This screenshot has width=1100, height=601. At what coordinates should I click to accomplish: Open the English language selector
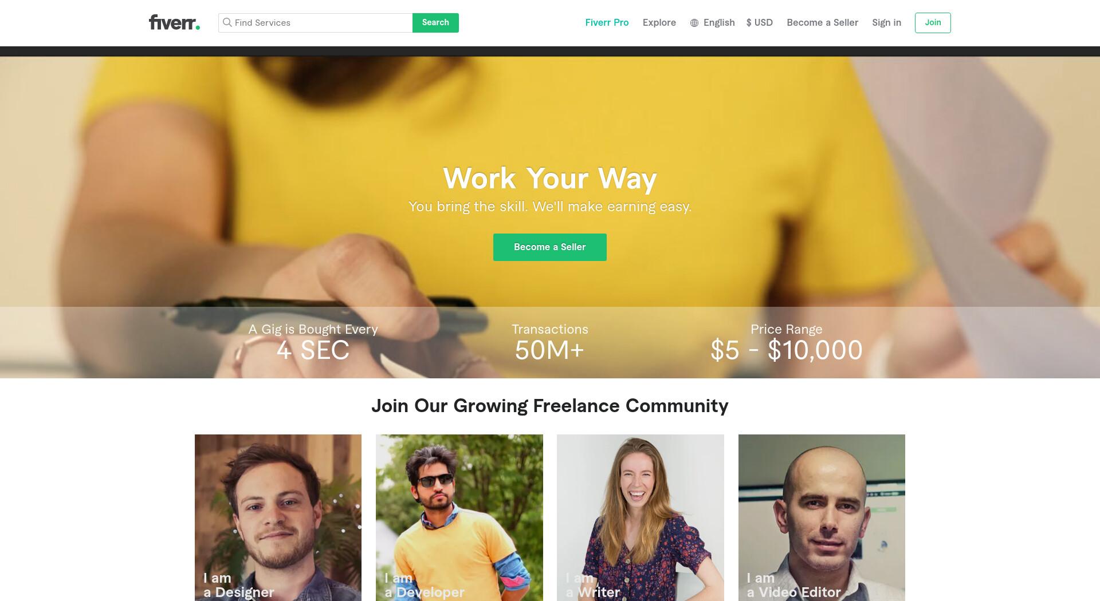click(712, 22)
